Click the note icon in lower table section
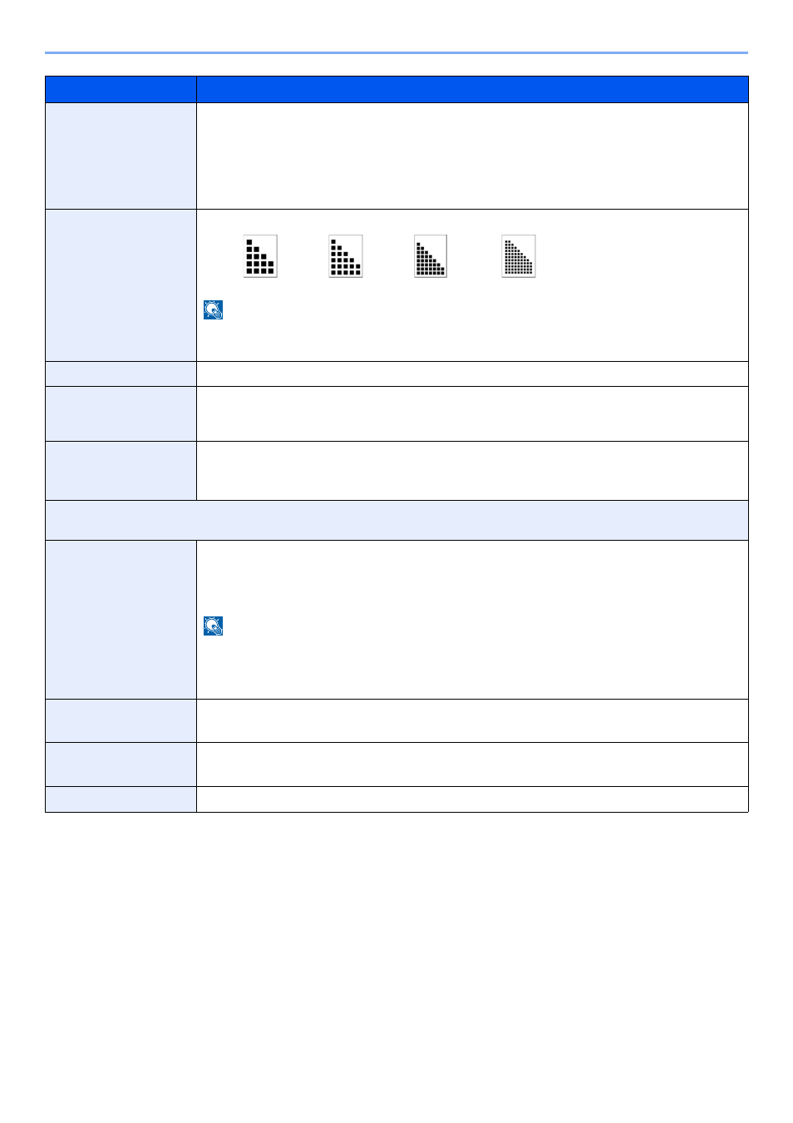Screen dimensions: 793x1123 click(214, 626)
